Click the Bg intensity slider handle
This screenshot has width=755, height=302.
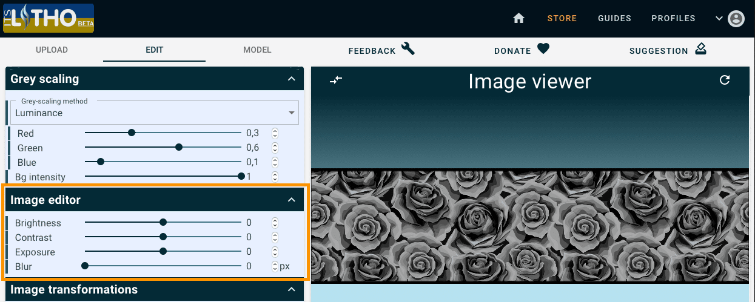[x=241, y=177]
